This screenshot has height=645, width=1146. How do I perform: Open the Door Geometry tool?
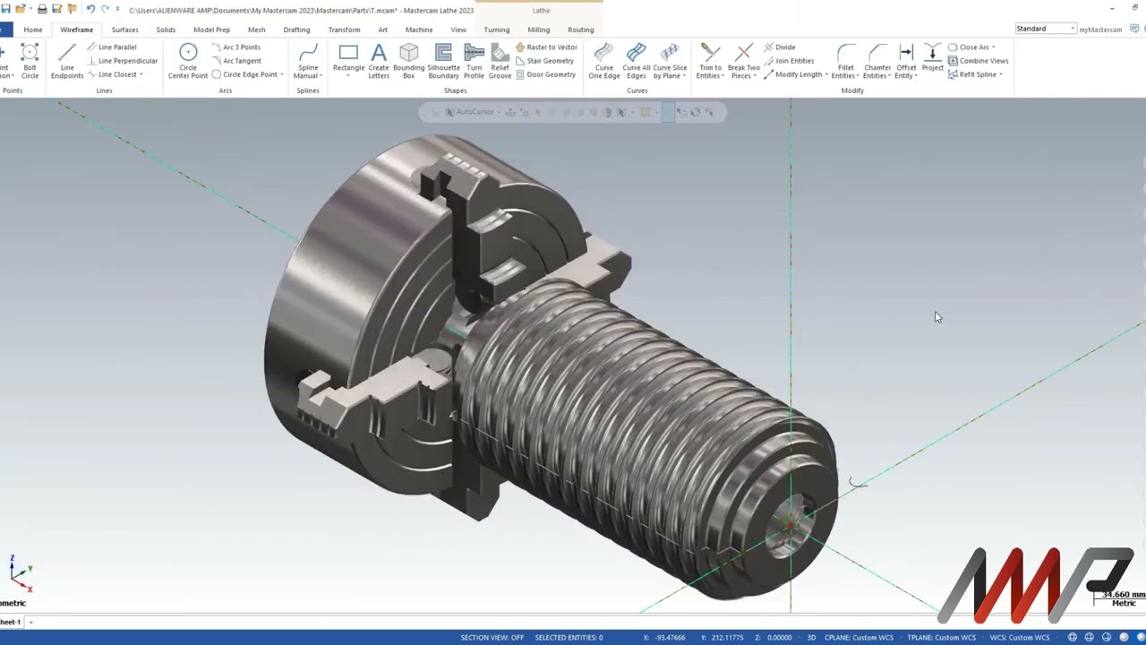(x=545, y=74)
